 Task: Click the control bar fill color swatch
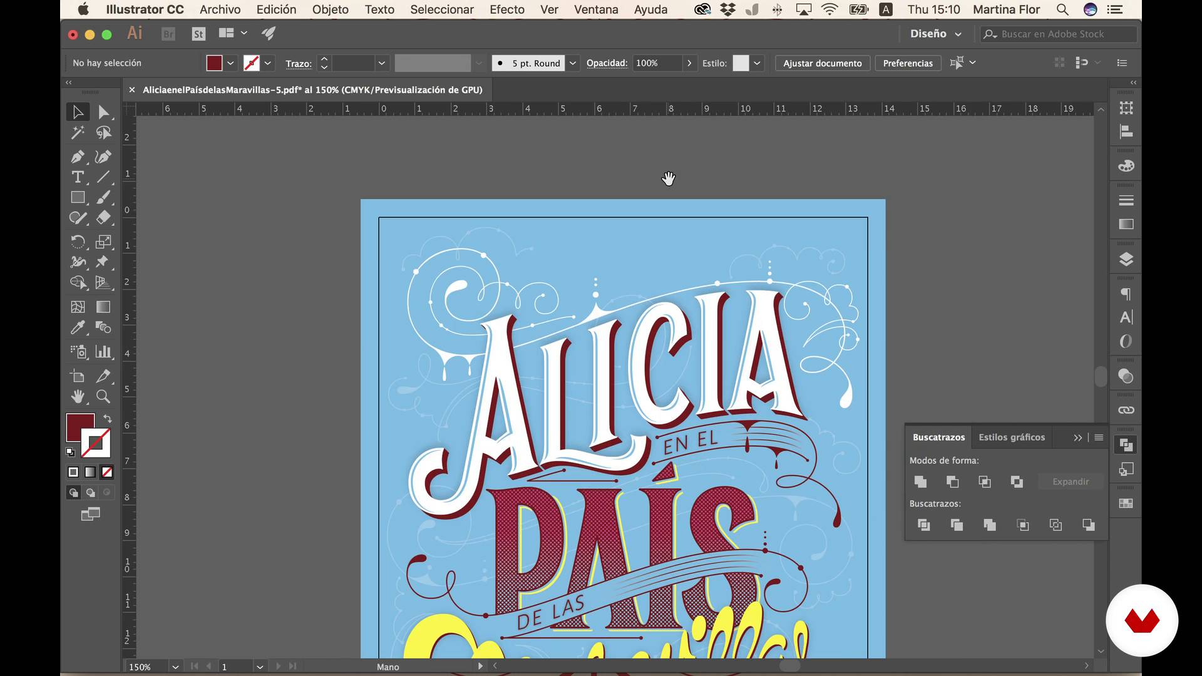pos(214,63)
